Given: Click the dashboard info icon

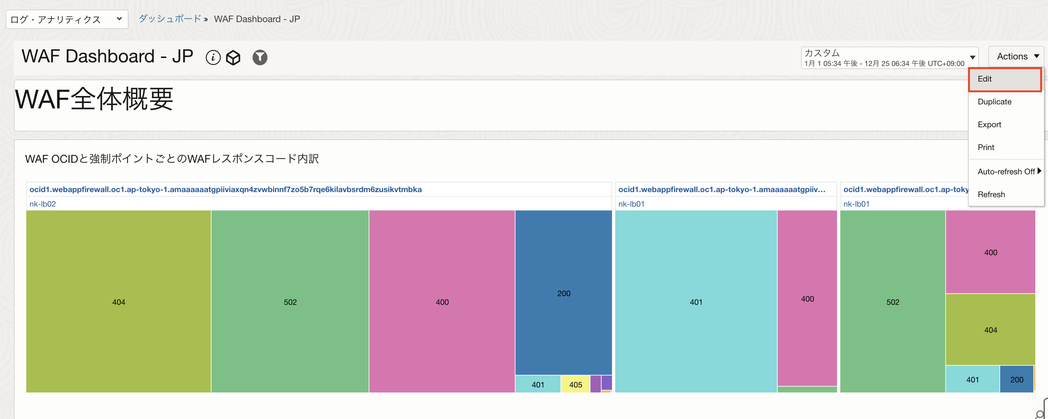Looking at the screenshot, I should [x=213, y=57].
